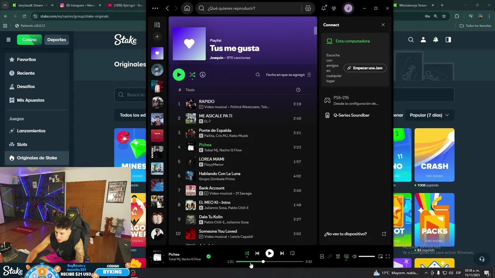Open '¿No ves tu dispositivo?' link
495x278 pixels.
[x=355, y=234]
